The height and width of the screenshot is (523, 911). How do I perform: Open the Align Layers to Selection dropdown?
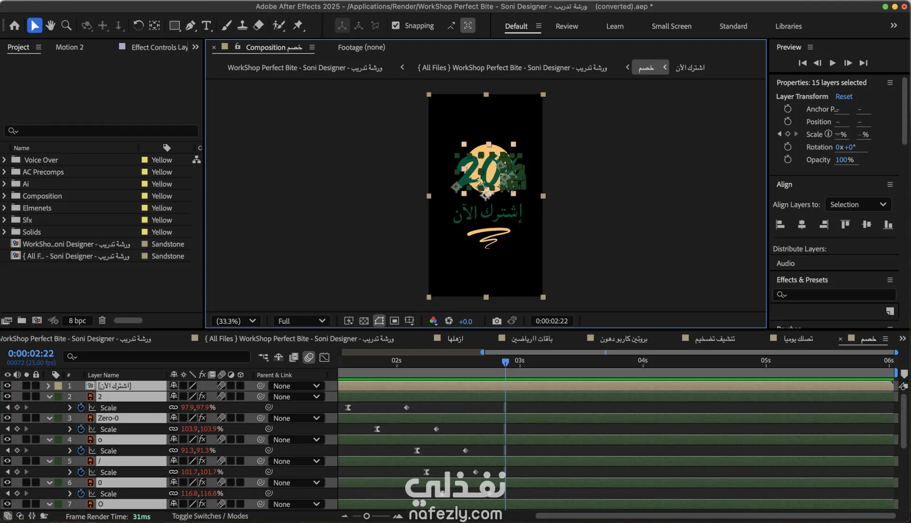coord(858,204)
